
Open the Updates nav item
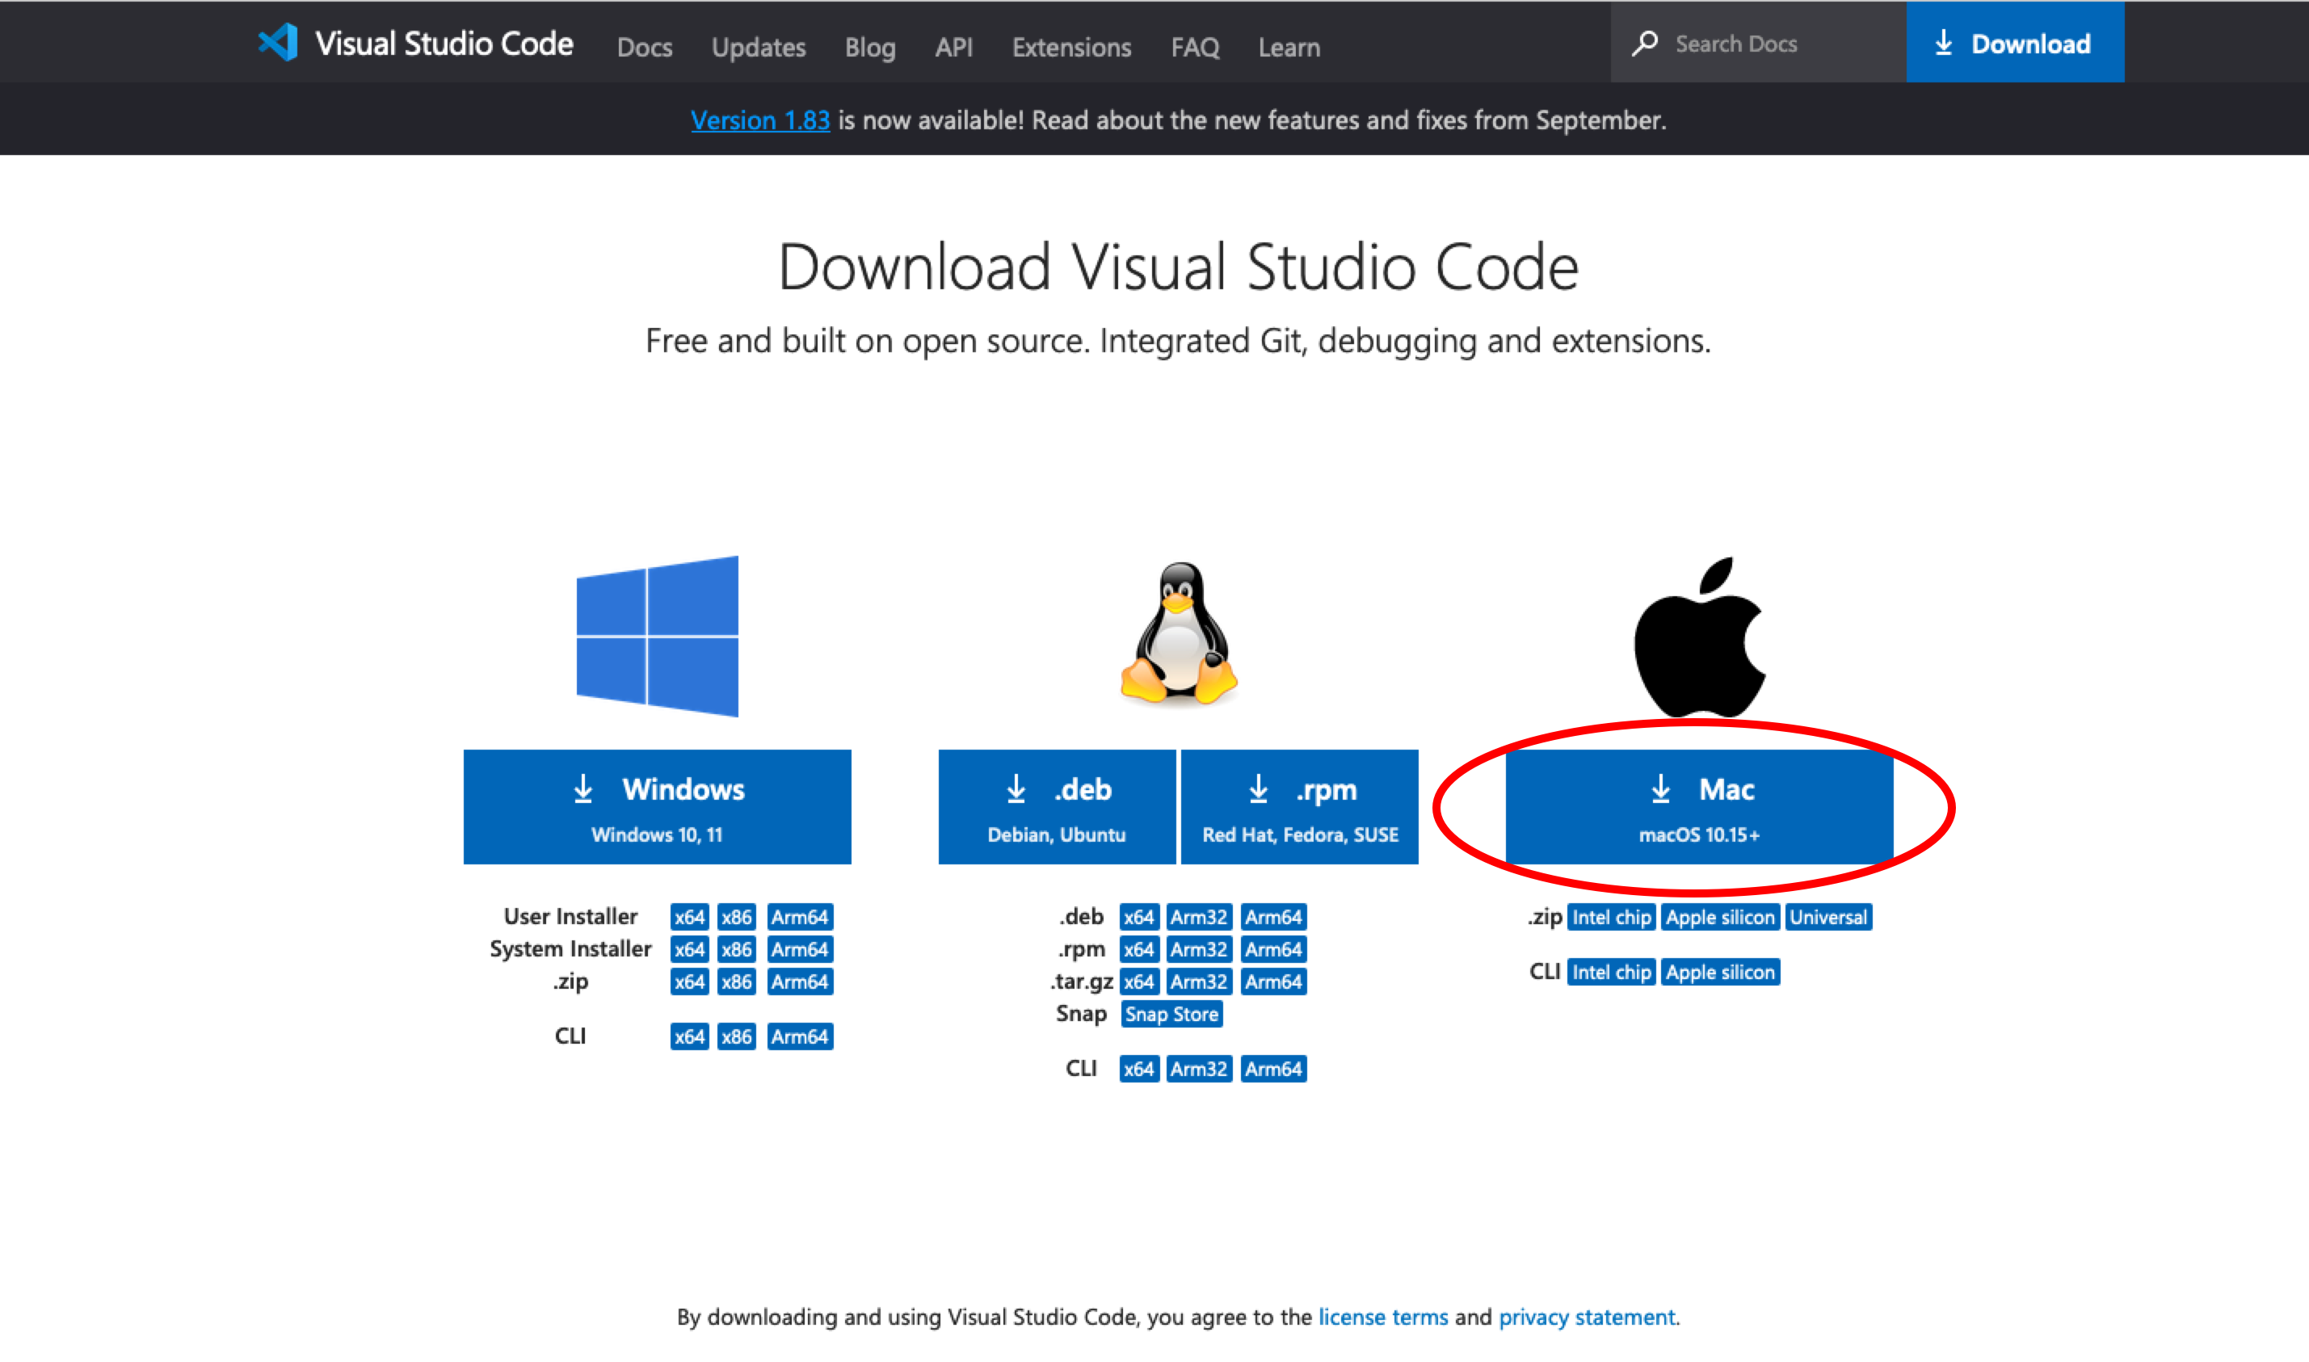point(758,47)
